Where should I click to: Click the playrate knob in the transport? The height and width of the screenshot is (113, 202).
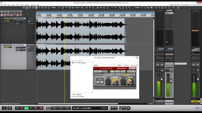pyautogui.click(x=128, y=108)
